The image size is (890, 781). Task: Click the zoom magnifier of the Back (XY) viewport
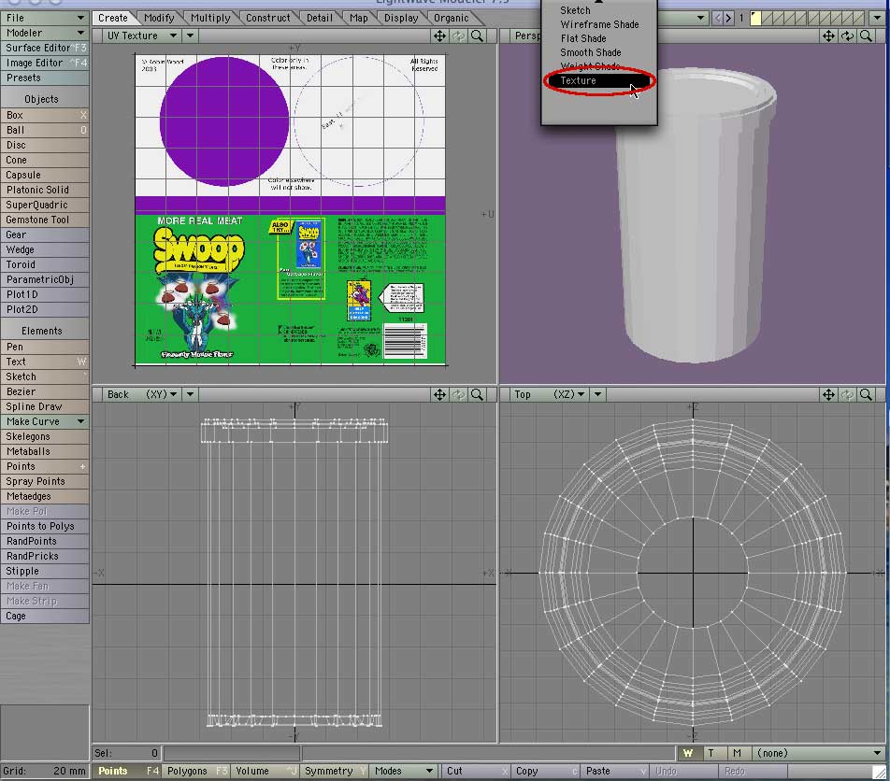(x=478, y=395)
